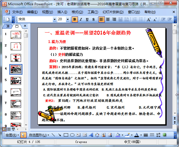Open the font size dropdown
Viewport: 179px width, 147px height.
click(x=68, y=19)
